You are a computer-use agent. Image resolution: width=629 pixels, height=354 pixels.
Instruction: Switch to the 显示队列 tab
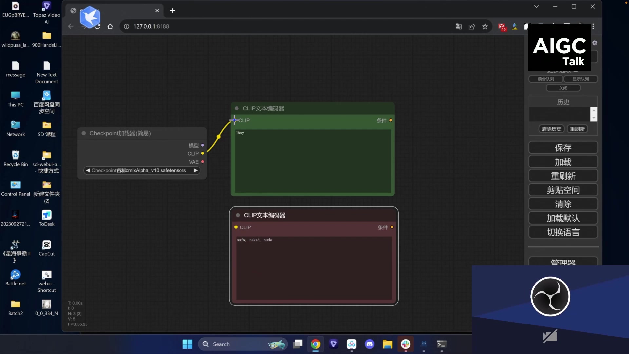[x=580, y=79]
